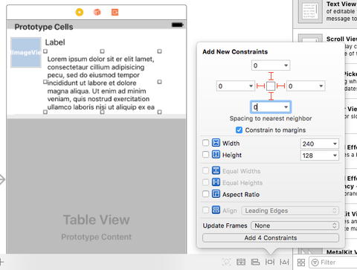Click the Aspect Ratio icon

tap(216, 193)
